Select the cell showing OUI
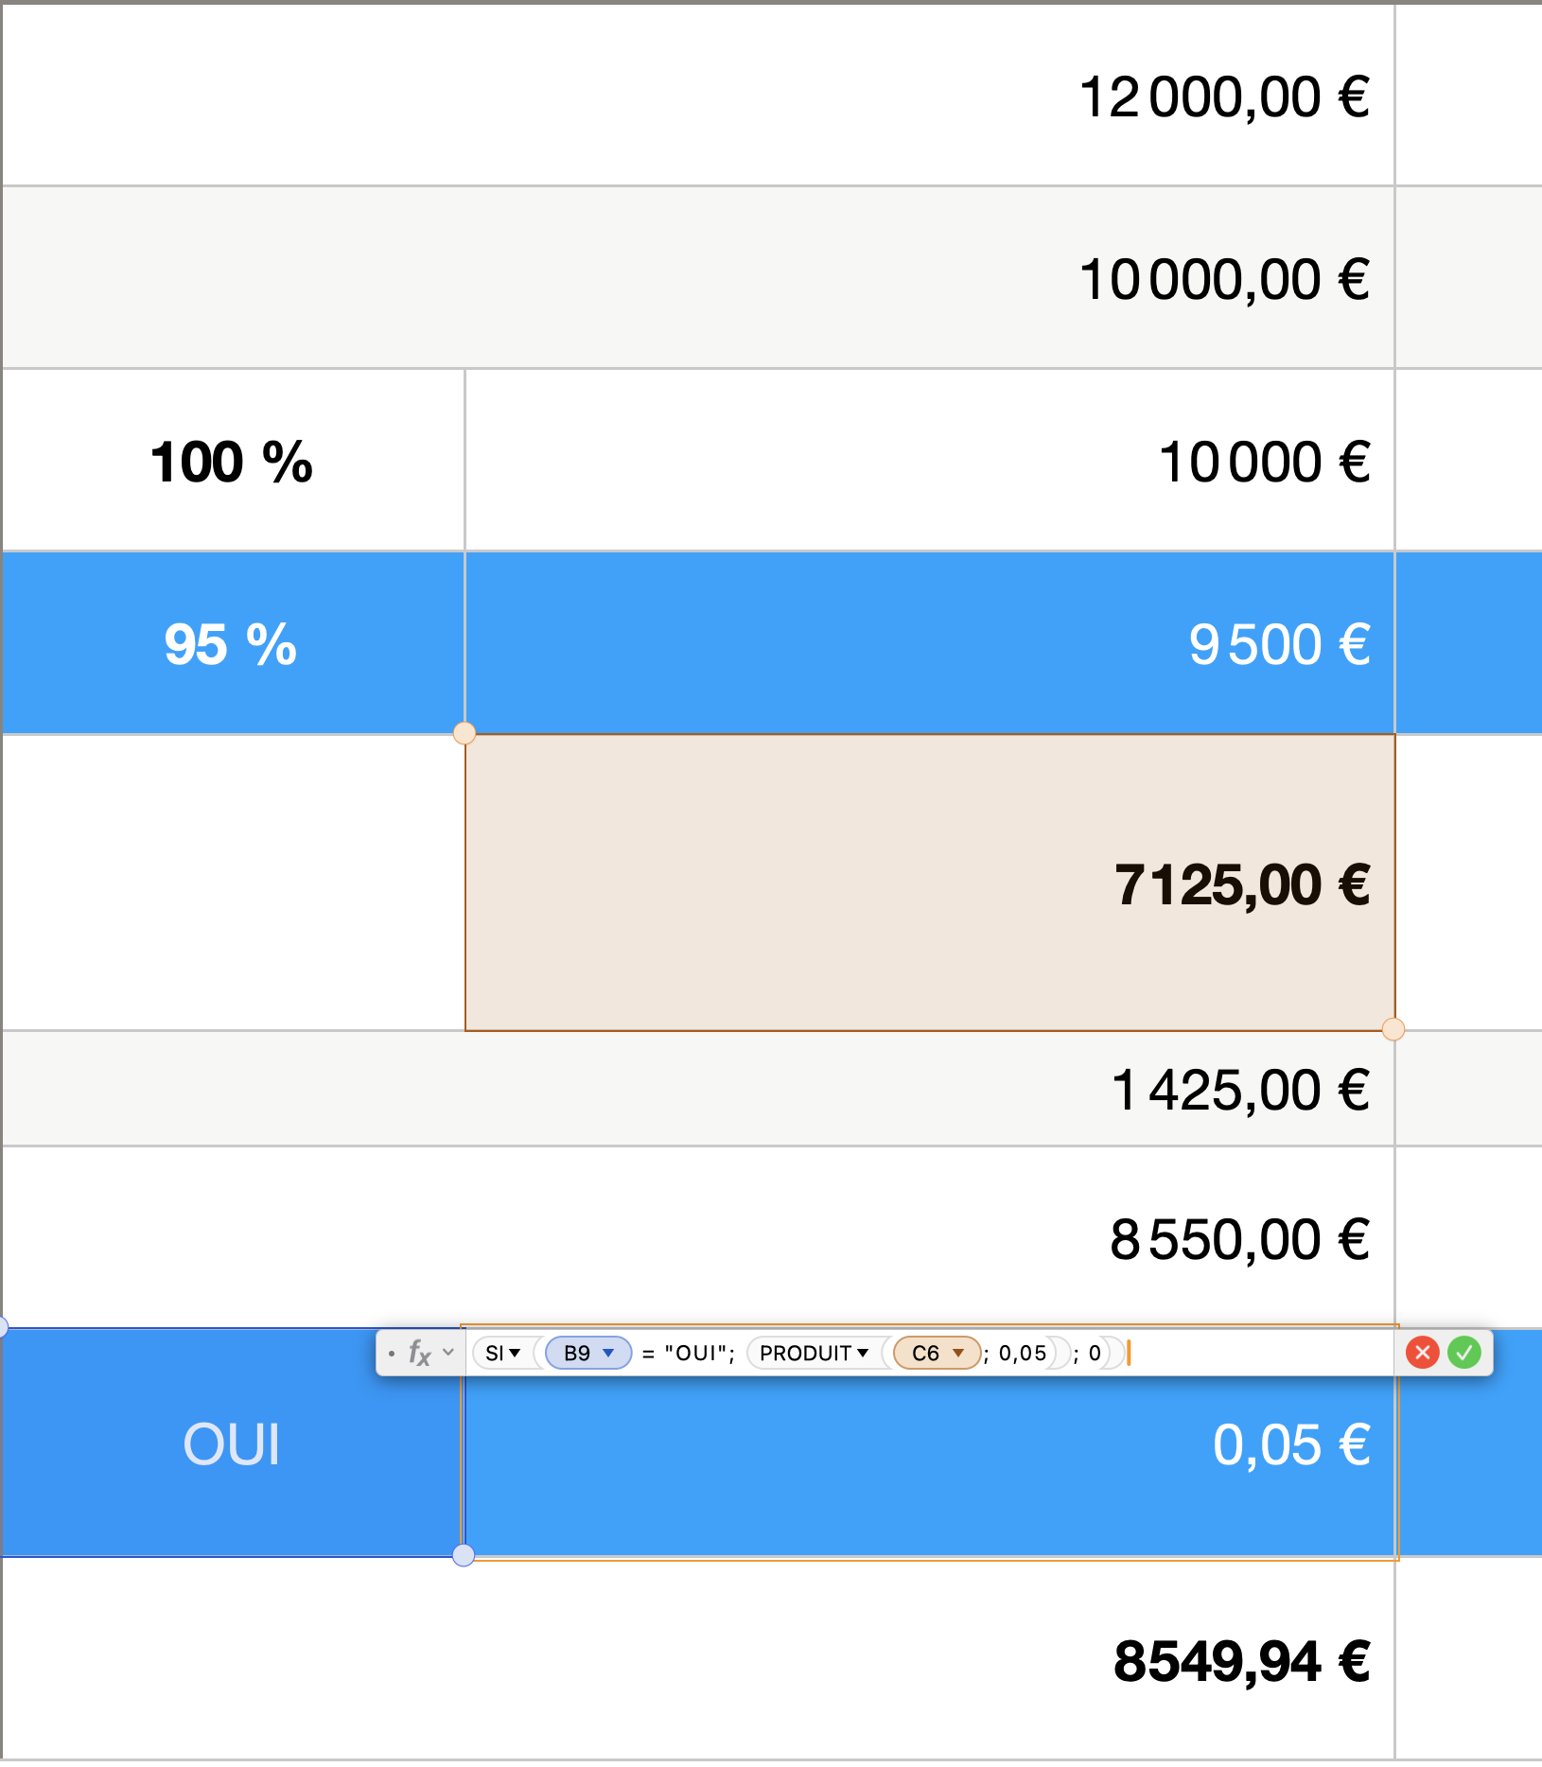This screenshot has height=1767, width=1542. (232, 1444)
